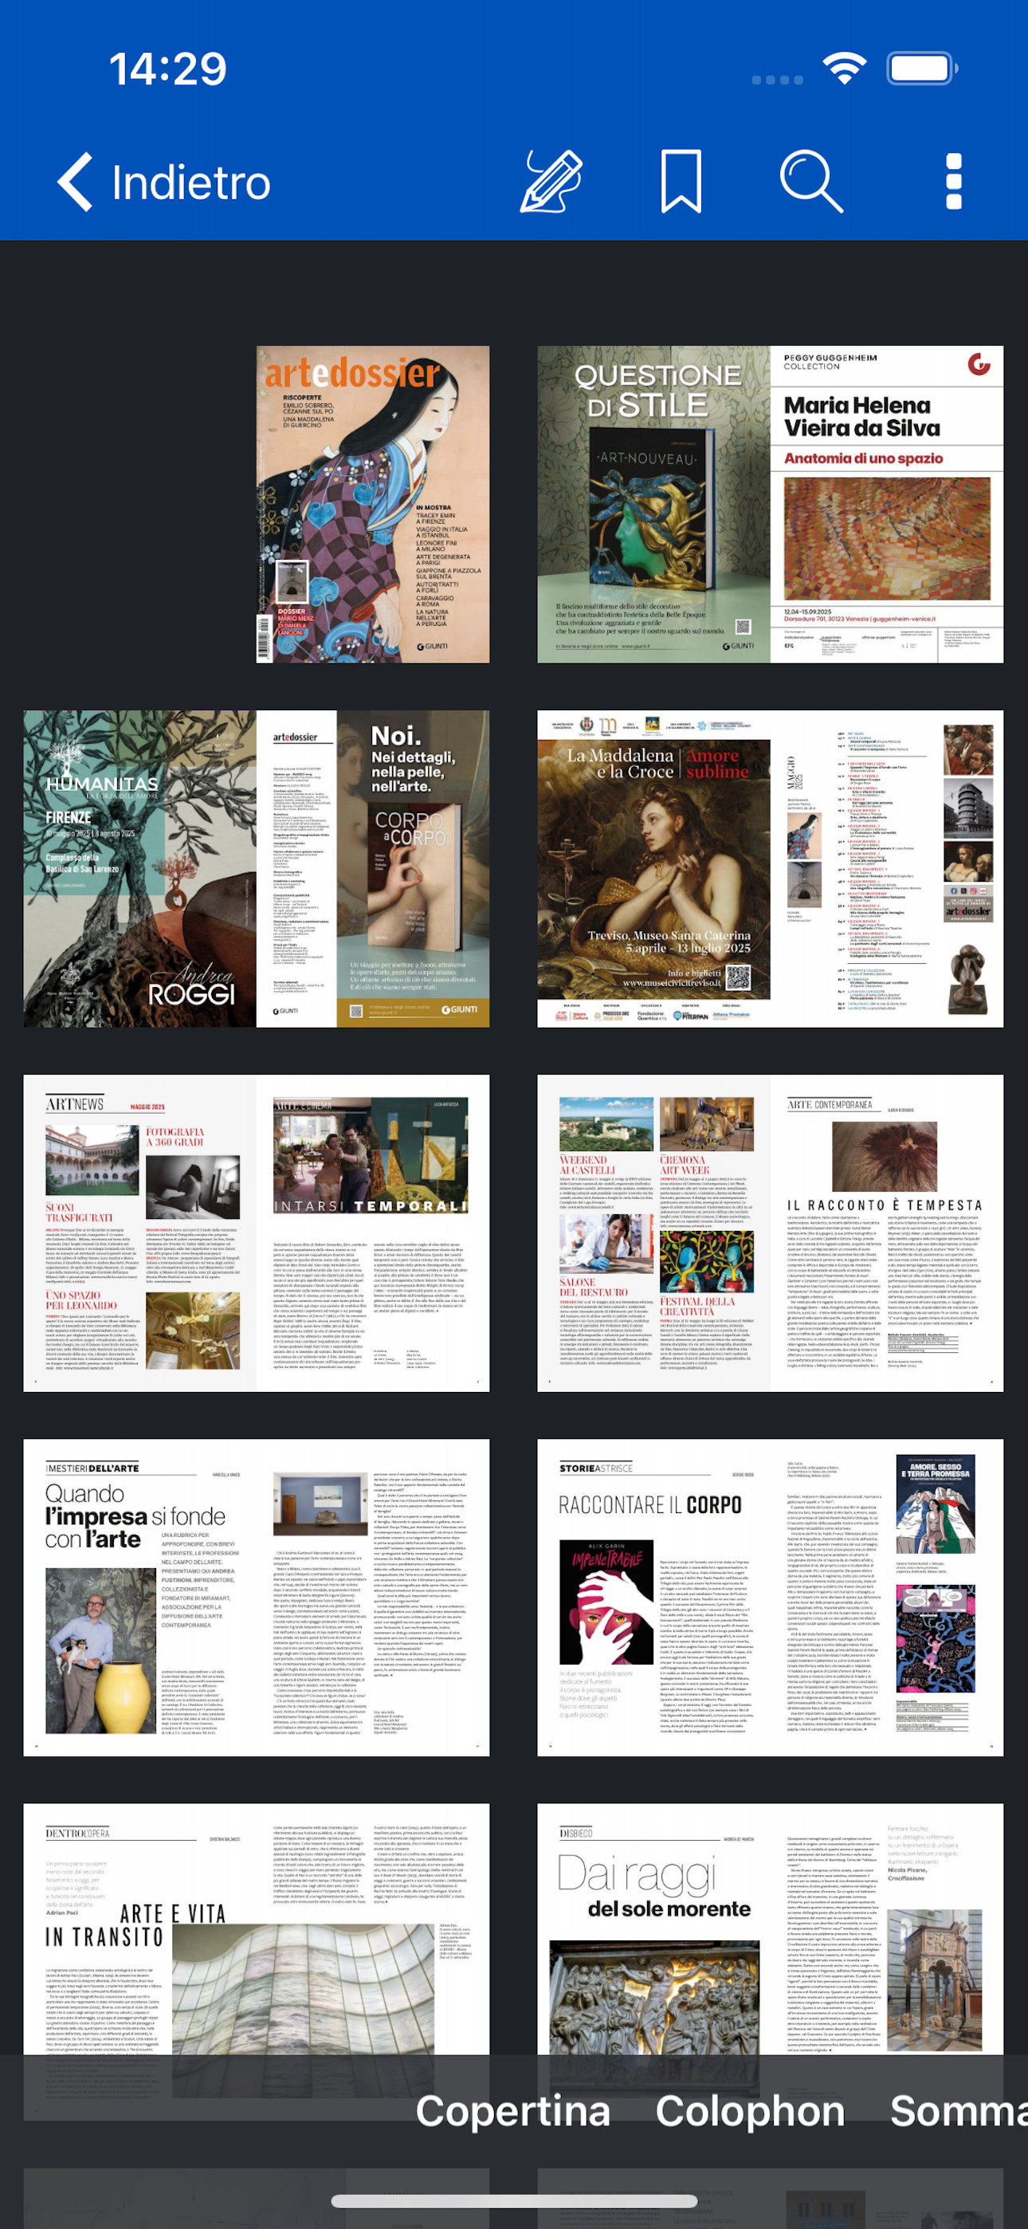Open the pencil annotation tool
Image resolution: width=1028 pixels, height=2229 pixels.
pos(551,182)
